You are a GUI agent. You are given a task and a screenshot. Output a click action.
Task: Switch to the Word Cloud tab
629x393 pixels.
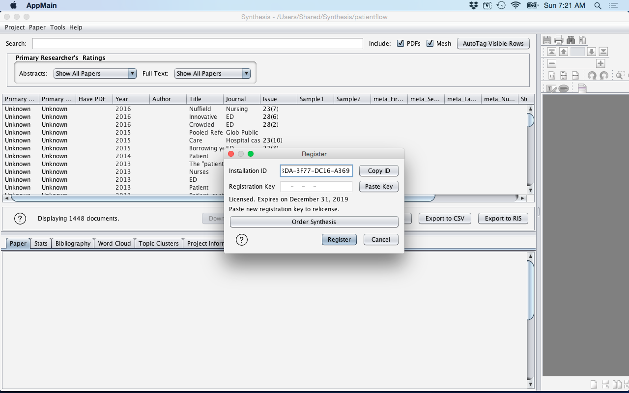pos(114,243)
